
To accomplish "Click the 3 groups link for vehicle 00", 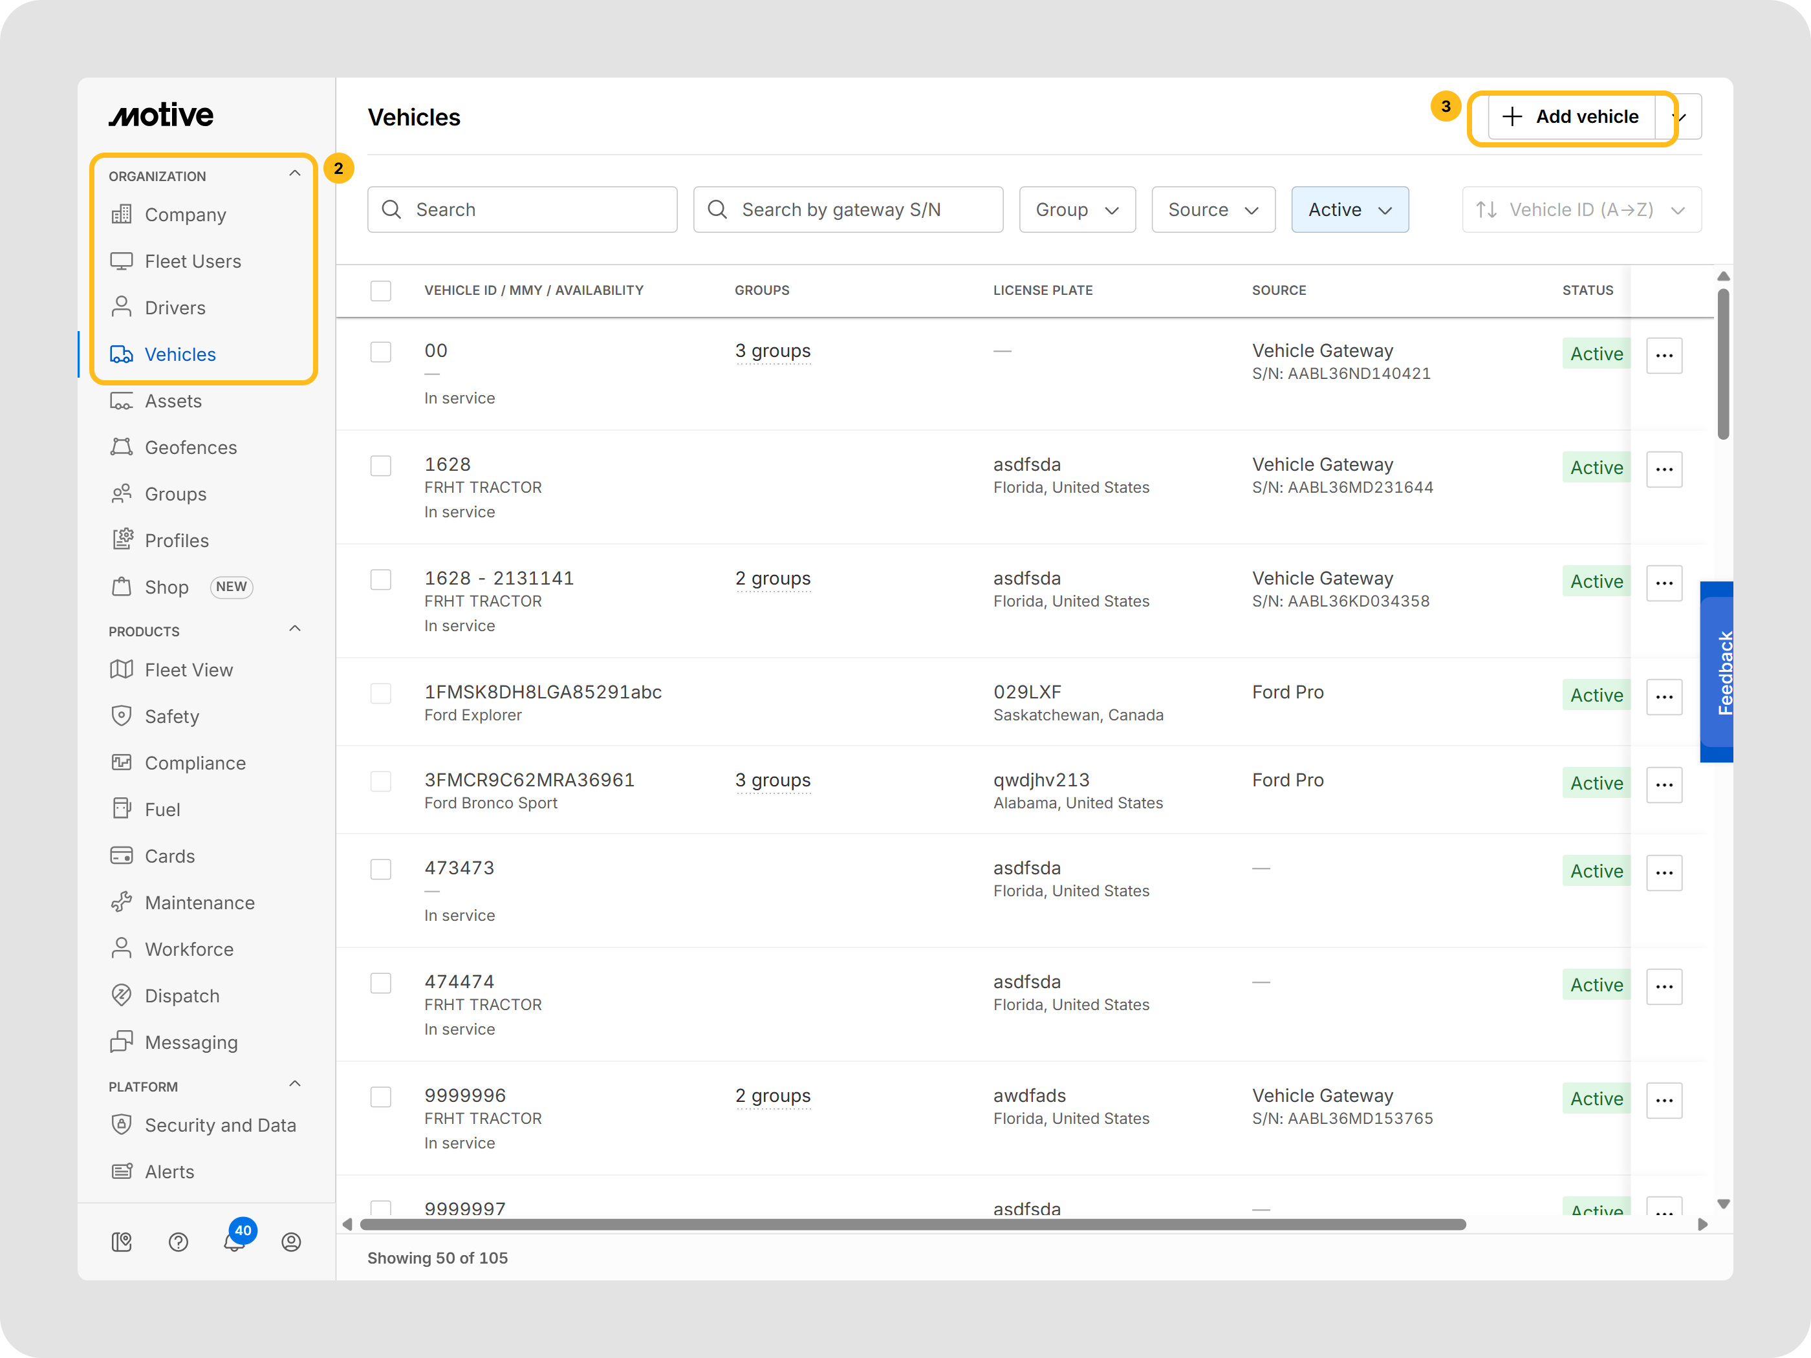I will coord(772,351).
